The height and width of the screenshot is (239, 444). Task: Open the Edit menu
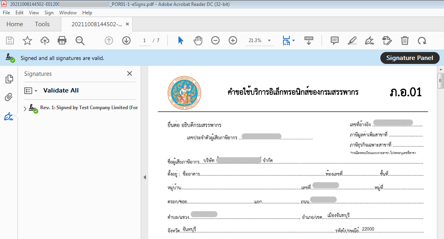click(x=19, y=13)
